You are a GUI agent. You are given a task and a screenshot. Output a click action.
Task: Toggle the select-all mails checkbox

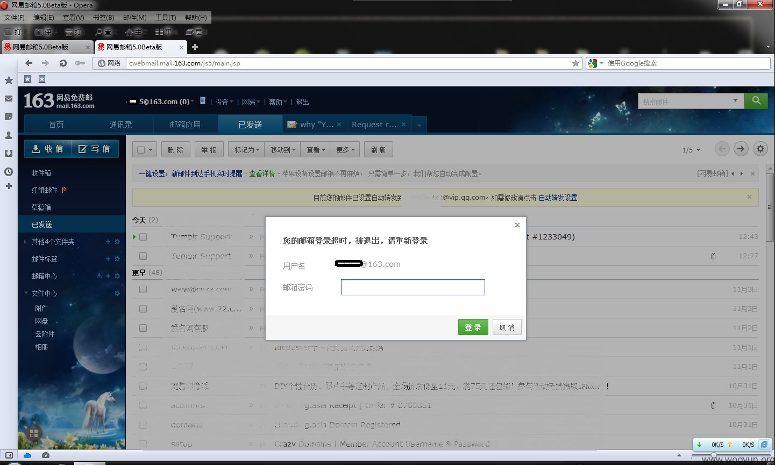[x=141, y=150]
